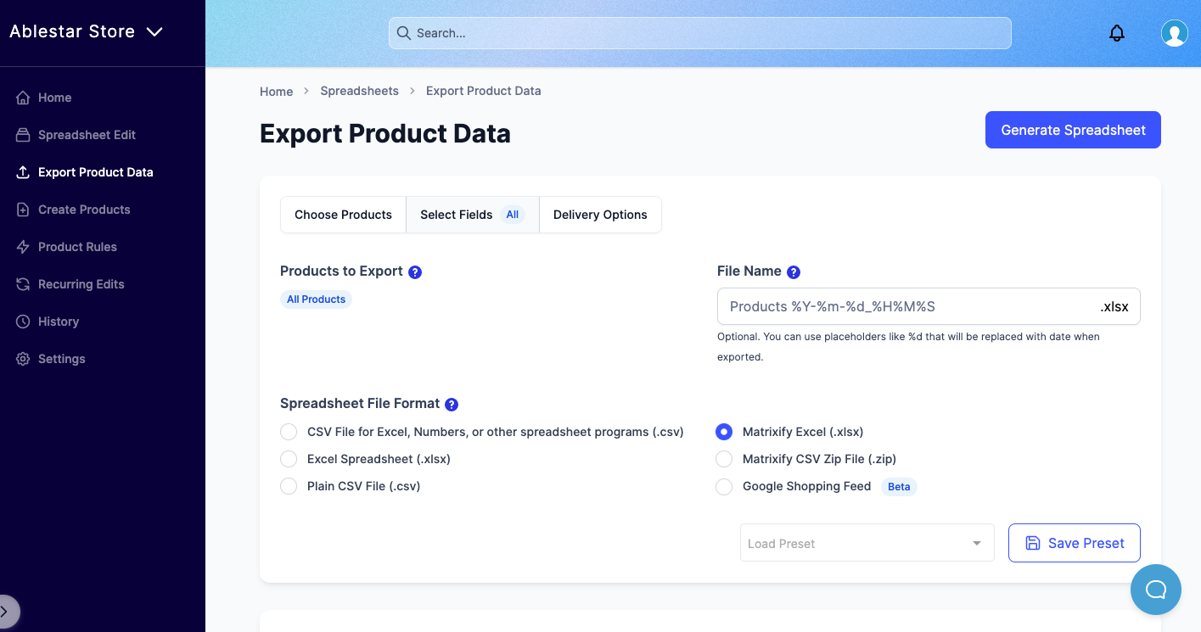Click the Recurring Edits sidebar icon
Viewport: 1201px width, 632px height.
coord(22,284)
